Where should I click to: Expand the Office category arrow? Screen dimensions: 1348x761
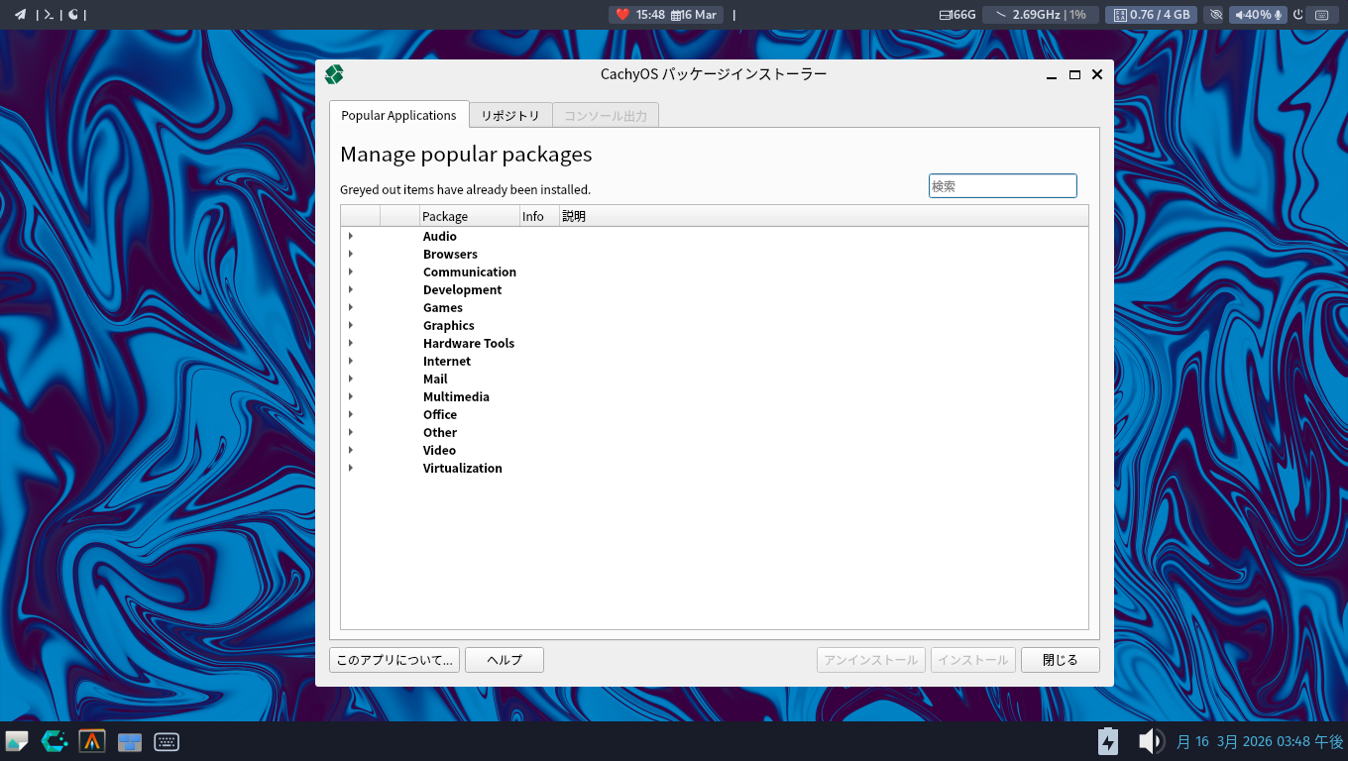pyautogui.click(x=351, y=414)
